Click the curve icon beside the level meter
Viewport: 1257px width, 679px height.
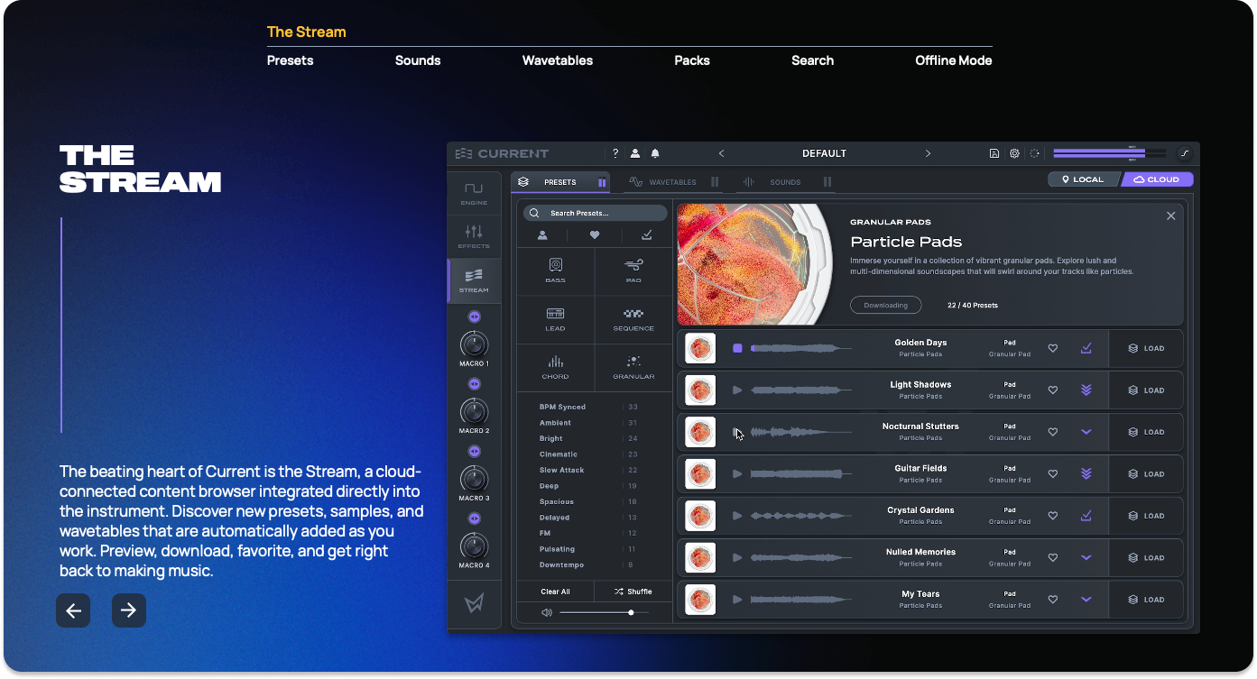[1185, 153]
